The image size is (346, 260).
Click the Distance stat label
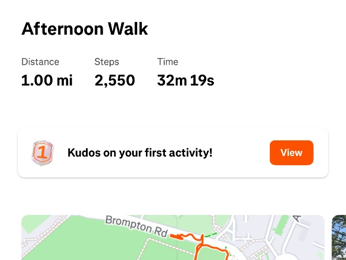coord(40,62)
